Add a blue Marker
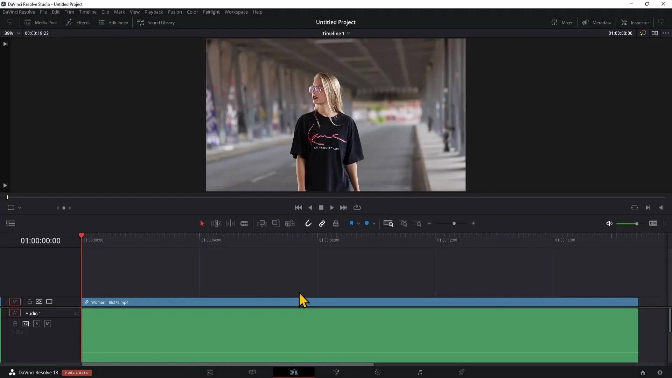Viewport: 672px width, 378px height. [367, 223]
